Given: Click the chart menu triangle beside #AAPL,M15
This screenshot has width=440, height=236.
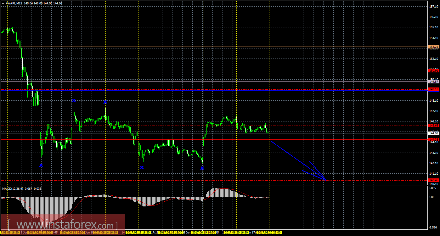Looking at the screenshot, I should pos(3,3).
